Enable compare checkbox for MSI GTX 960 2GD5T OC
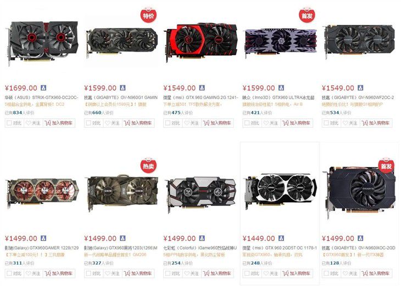 pyautogui.click(x=247, y=273)
